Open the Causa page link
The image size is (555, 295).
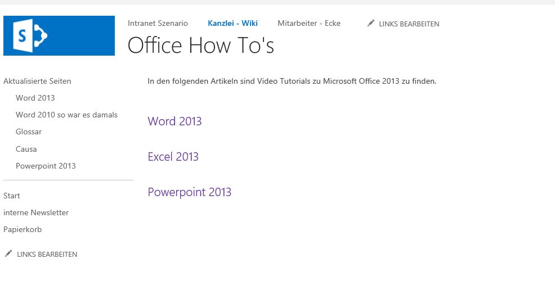click(x=26, y=149)
